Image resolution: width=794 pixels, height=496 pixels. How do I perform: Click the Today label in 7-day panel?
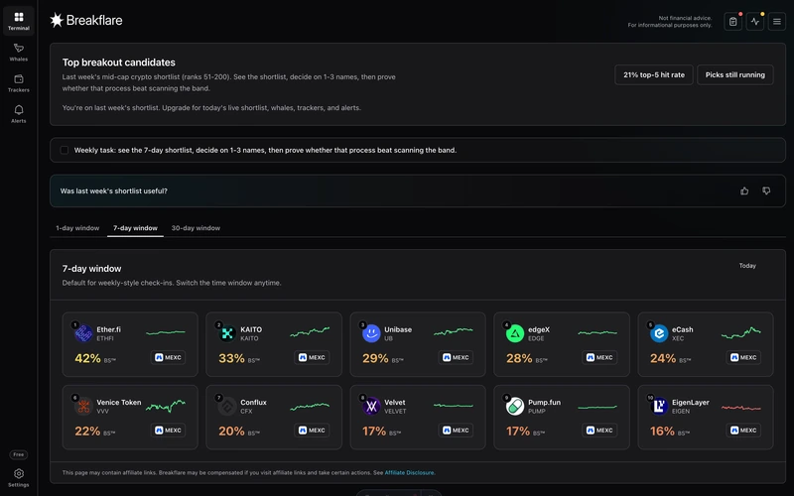tap(747, 266)
